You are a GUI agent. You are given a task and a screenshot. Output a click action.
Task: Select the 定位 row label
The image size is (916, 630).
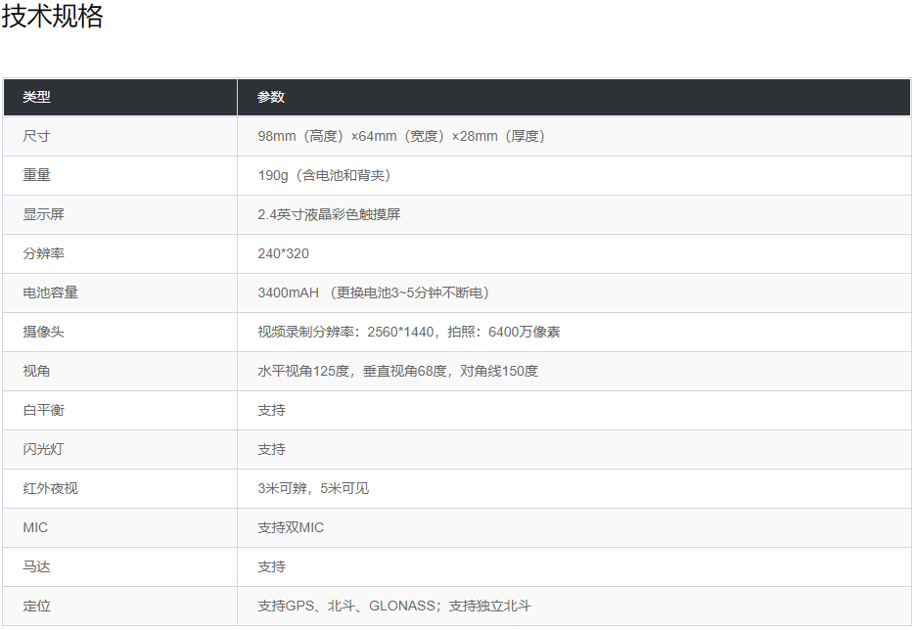(x=36, y=606)
